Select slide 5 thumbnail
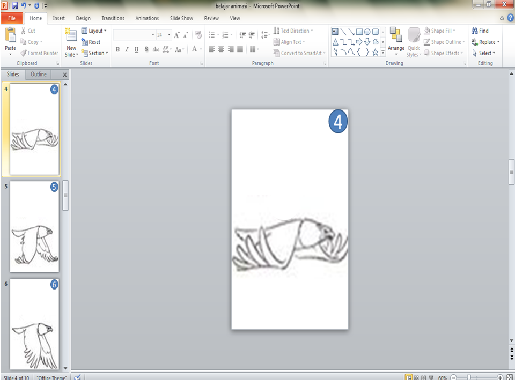 34,227
